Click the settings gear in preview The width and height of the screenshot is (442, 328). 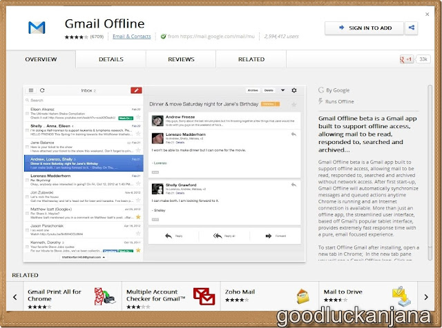coord(294,90)
